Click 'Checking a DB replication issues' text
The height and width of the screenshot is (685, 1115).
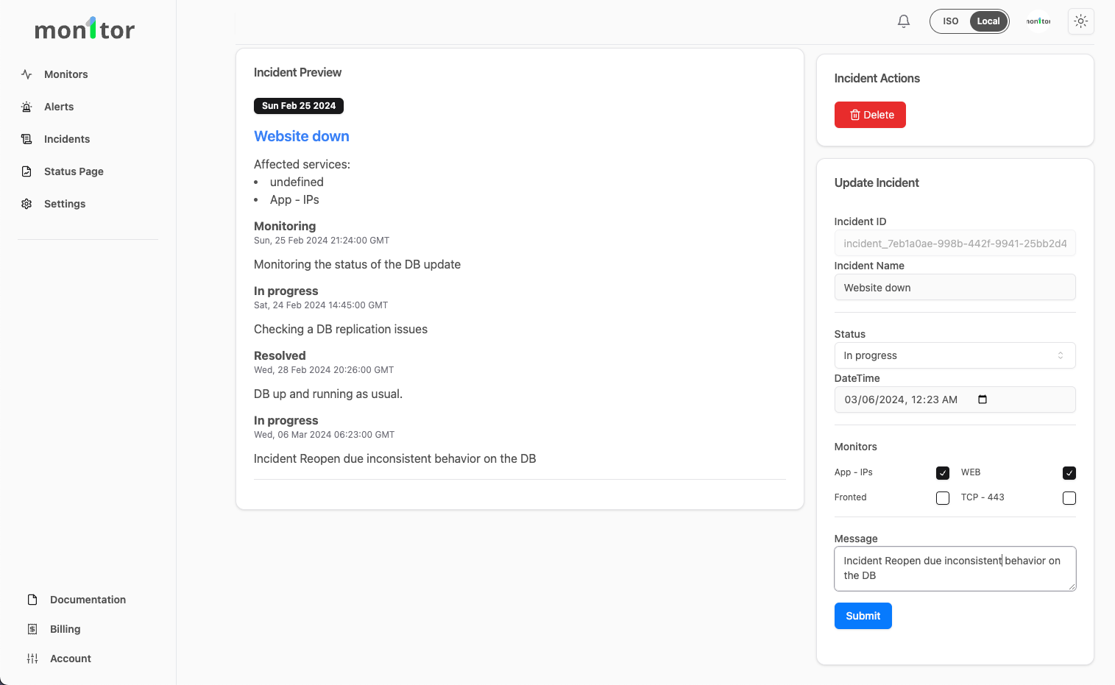pos(341,329)
